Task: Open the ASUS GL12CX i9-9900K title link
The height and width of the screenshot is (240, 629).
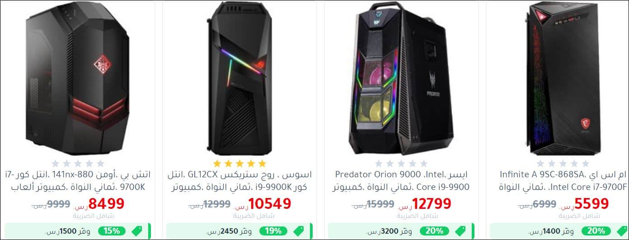Action: coord(239,180)
